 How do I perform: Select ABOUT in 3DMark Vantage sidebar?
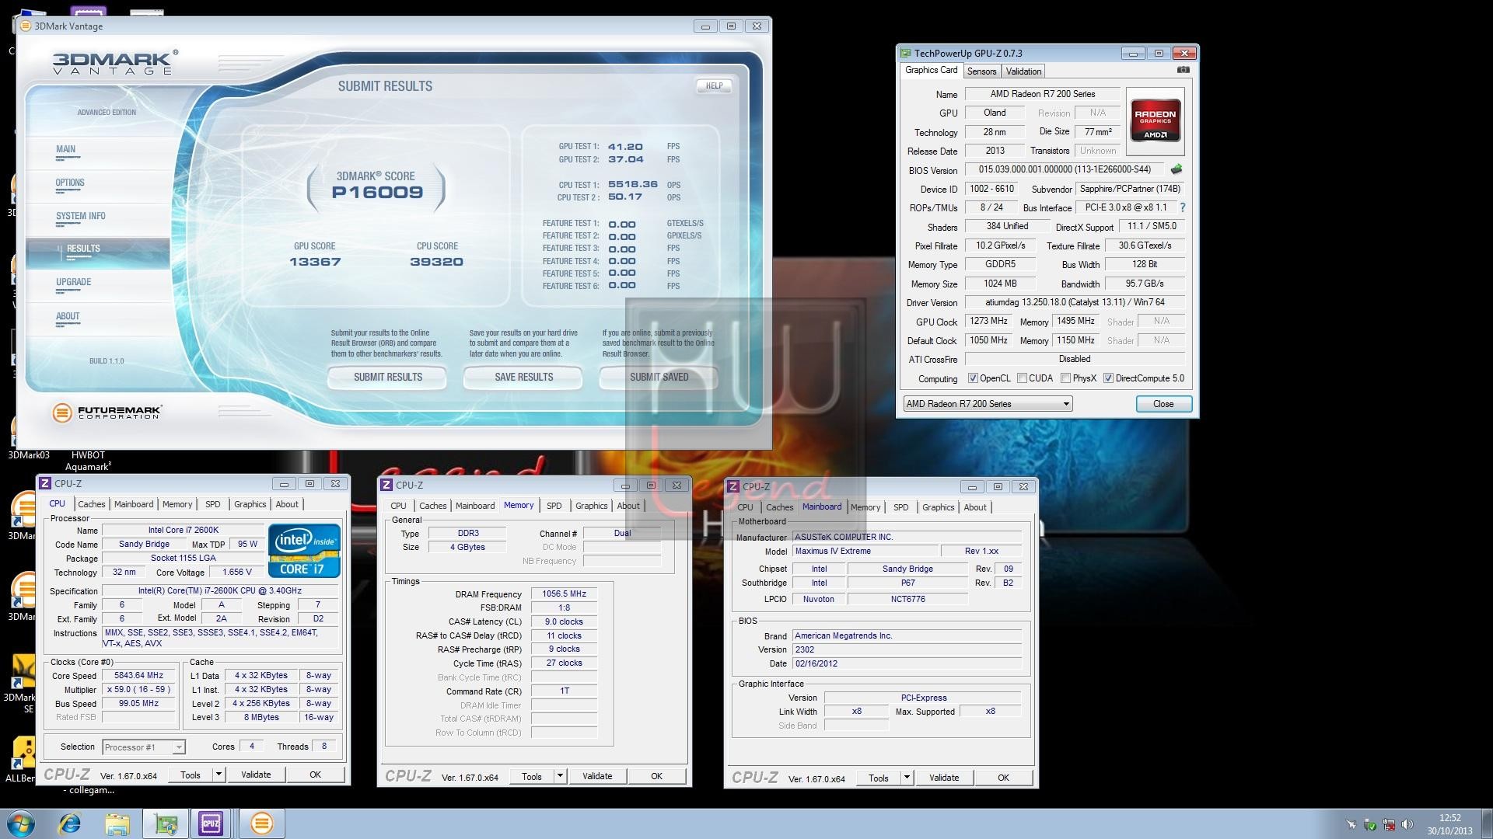pos(68,316)
